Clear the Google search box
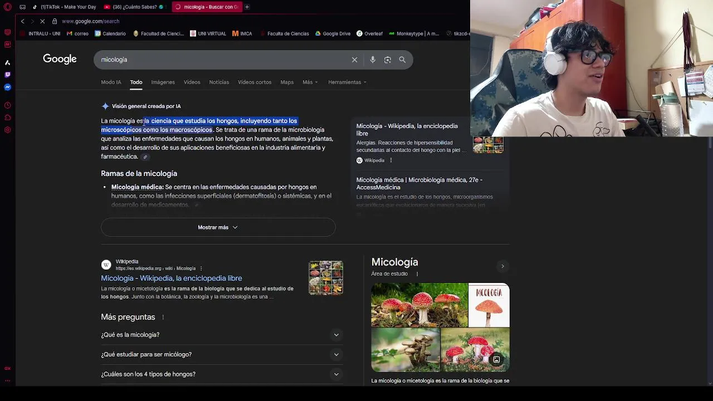The image size is (713, 401). 354,60
